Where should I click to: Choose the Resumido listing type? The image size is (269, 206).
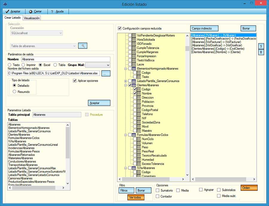[14, 92]
